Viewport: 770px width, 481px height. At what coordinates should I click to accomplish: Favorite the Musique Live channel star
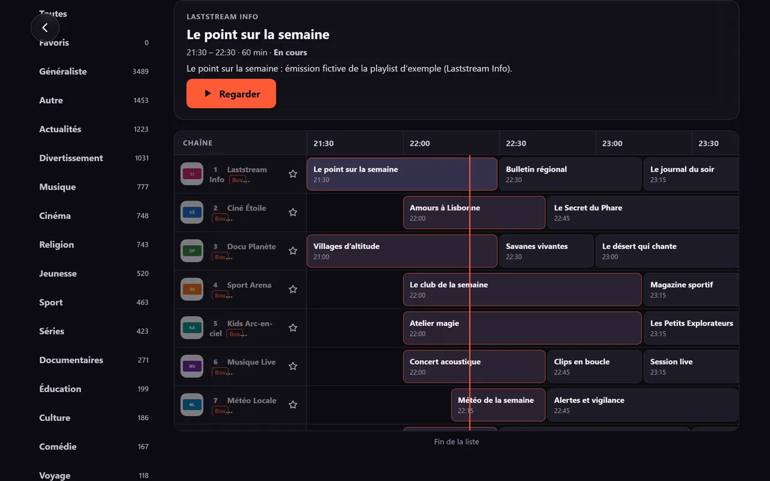click(x=293, y=366)
